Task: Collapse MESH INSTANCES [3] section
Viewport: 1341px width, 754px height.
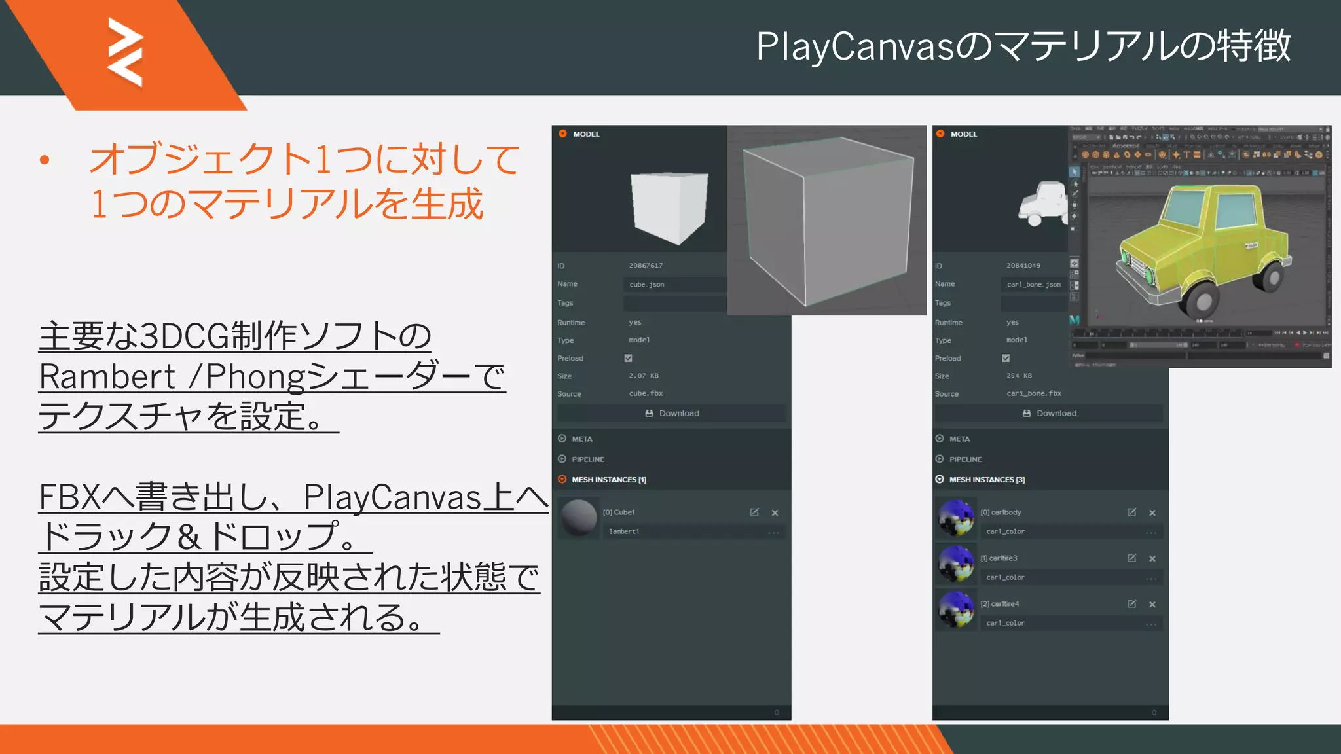Action: 980,479
